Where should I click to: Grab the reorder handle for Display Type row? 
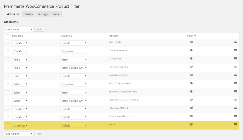point(235,58)
